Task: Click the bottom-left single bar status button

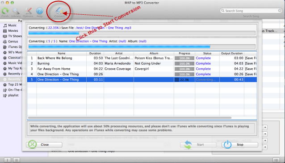Action: click(7, 160)
